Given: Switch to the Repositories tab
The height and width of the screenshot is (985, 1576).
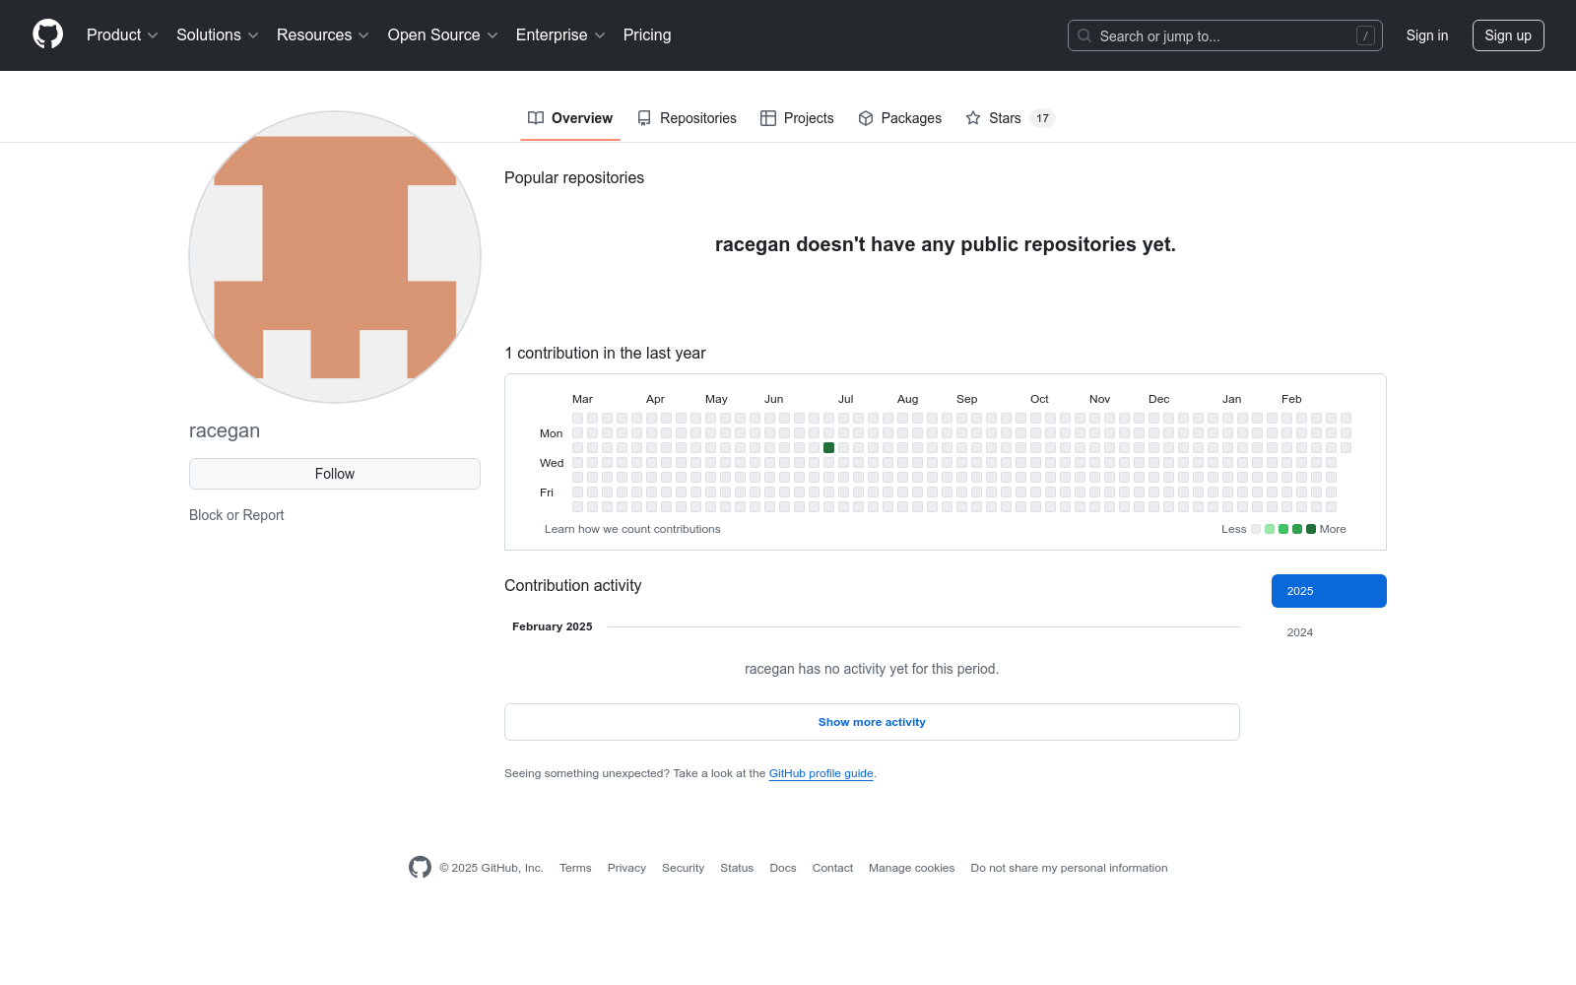Looking at the screenshot, I should (687, 118).
